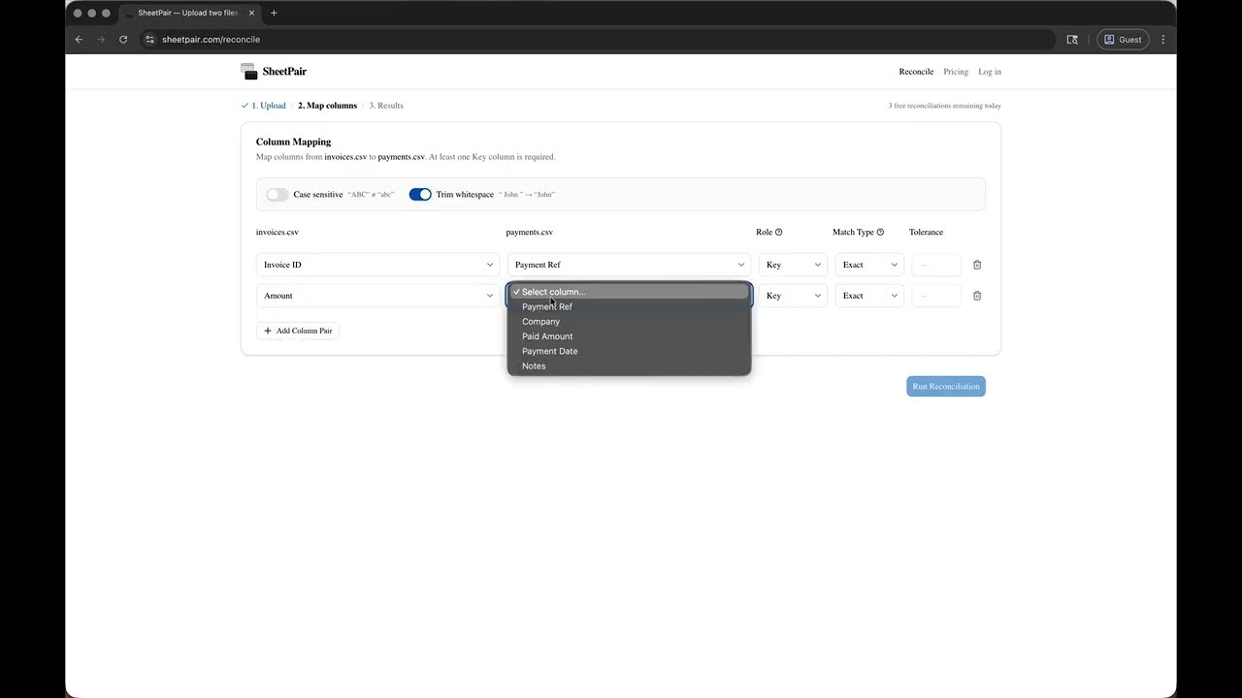Click the Log in link
Image resolution: width=1242 pixels, height=698 pixels.
[x=990, y=72]
